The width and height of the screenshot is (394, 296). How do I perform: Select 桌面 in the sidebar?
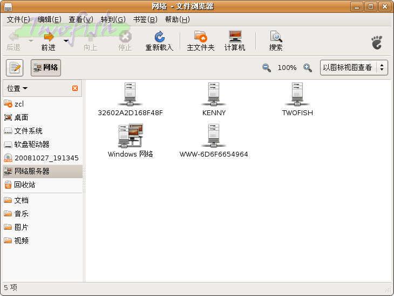pyautogui.click(x=43, y=117)
